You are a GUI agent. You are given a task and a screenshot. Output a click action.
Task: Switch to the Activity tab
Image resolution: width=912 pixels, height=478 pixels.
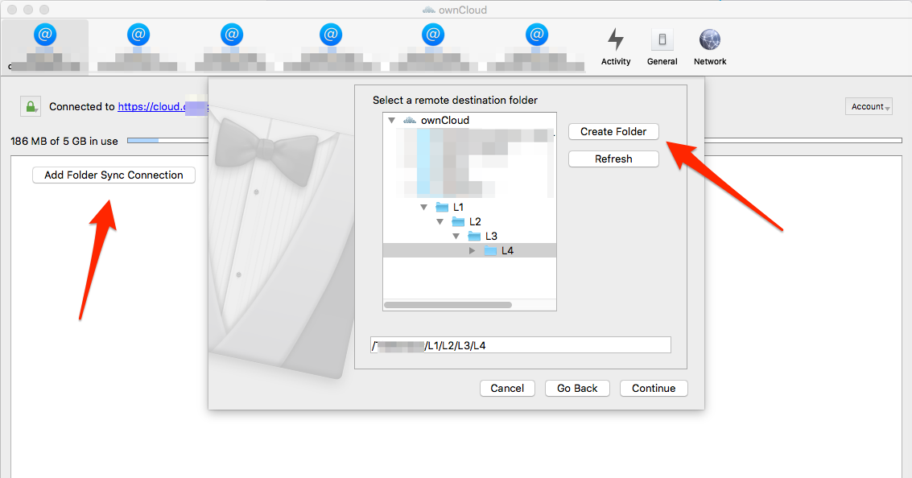pos(616,38)
